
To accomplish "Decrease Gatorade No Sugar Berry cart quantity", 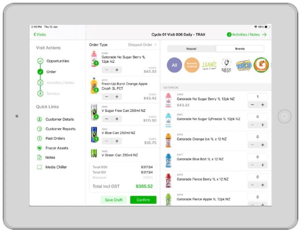I will tap(106, 70).
